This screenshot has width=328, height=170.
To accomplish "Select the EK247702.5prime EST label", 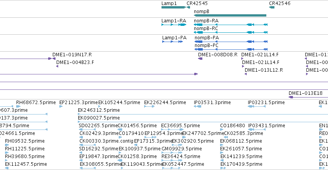I will (x=204, y=133).
